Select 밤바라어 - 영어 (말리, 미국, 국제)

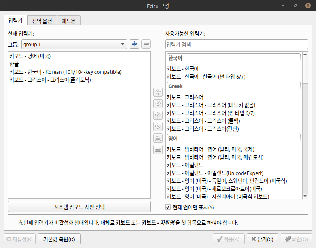234,149
